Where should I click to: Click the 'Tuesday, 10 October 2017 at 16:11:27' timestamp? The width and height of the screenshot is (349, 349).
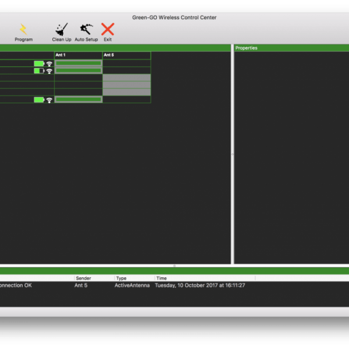tap(200, 286)
